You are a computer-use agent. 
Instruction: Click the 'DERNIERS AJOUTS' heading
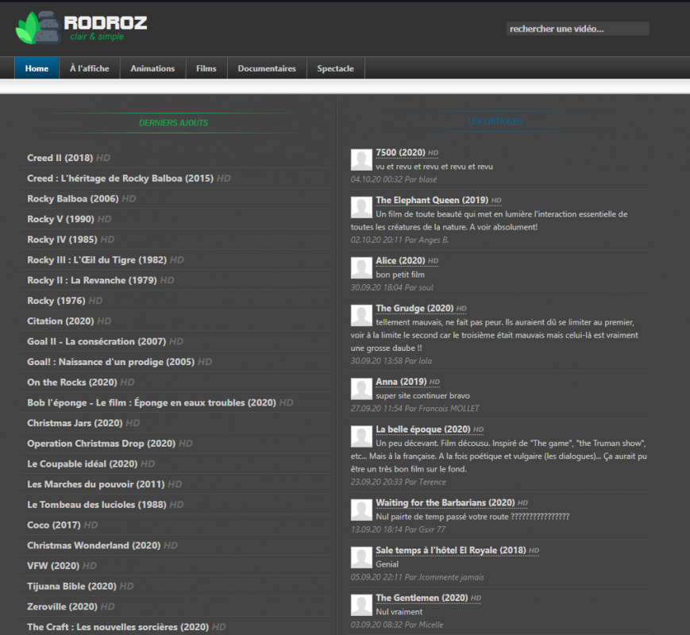tap(173, 123)
